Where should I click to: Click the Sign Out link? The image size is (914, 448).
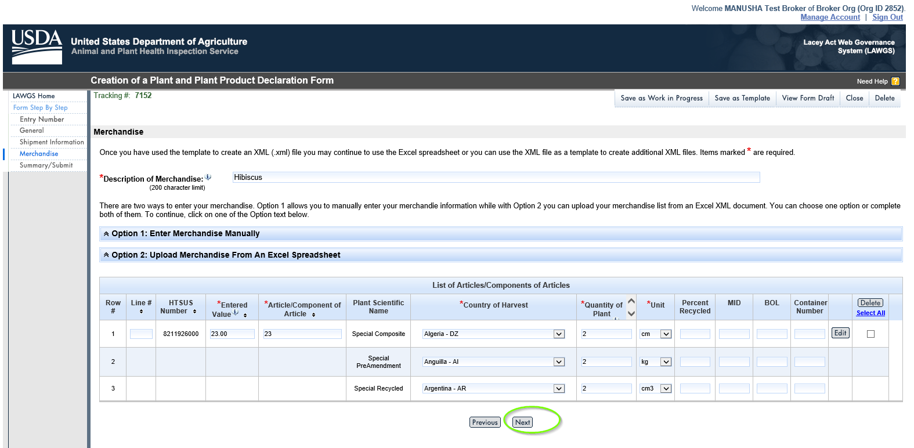887,17
